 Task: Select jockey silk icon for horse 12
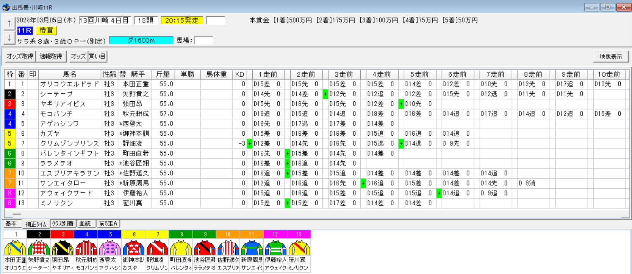[x=275, y=248]
